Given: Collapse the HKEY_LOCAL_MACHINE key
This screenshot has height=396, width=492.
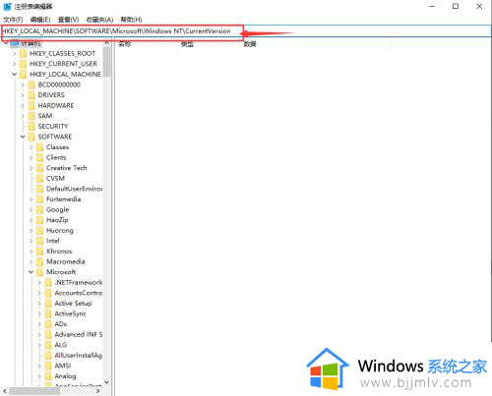Looking at the screenshot, I should click(14, 75).
